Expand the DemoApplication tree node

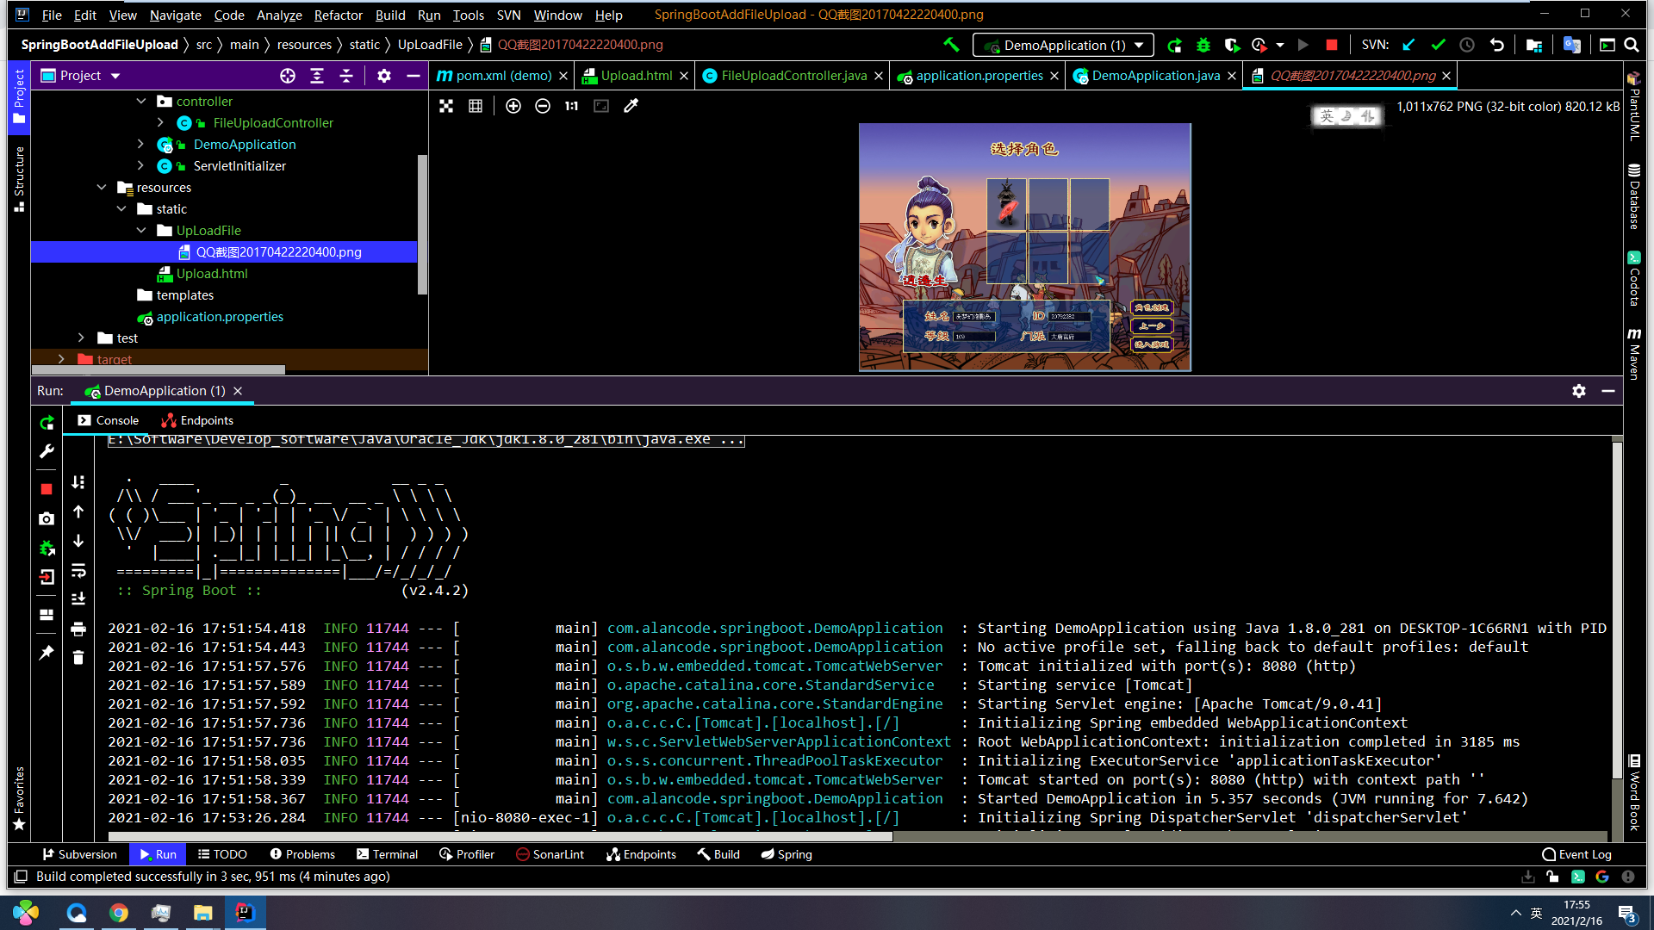141,145
